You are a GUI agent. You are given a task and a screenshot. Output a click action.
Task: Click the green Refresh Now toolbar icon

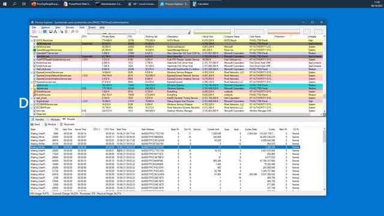coord(40,32)
